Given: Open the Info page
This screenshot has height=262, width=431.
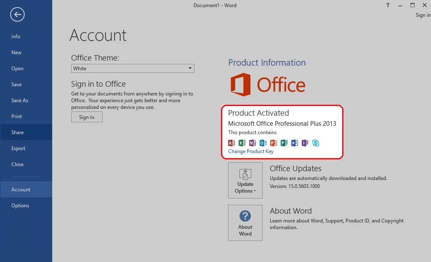Looking at the screenshot, I should 26,37.
